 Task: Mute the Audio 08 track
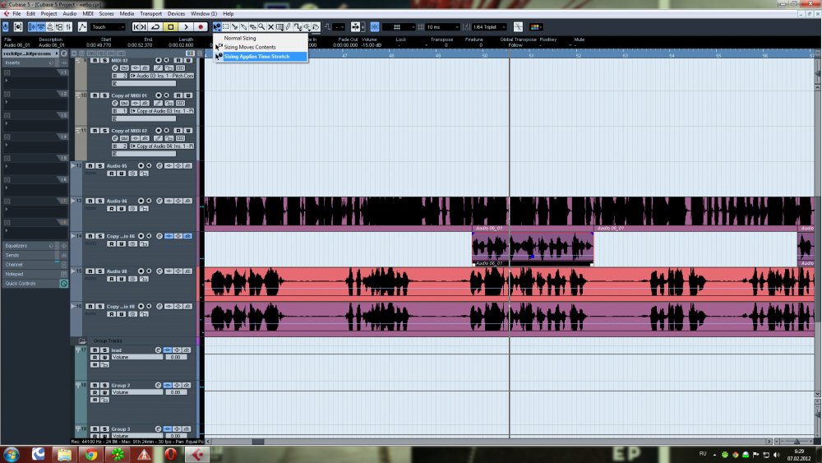(x=90, y=271)
